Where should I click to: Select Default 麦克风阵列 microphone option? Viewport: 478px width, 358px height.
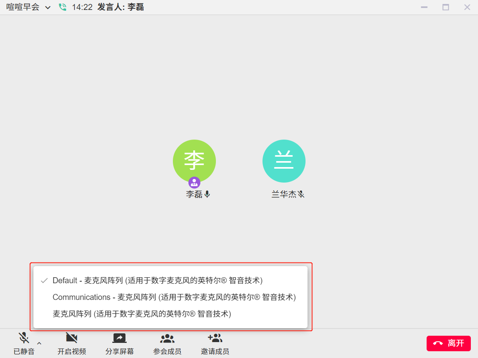tap(170, 280)
